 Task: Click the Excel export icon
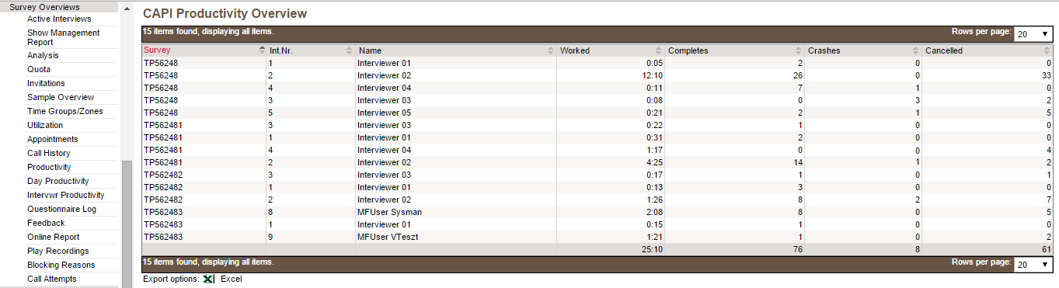click(208, 279)
